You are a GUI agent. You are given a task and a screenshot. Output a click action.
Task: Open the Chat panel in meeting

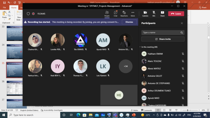115,14
